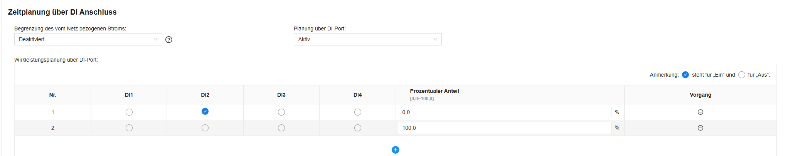This screenshot has height=156, width=798.
Task: Remove row 2 with the minus icon
Action: [700, 128]
